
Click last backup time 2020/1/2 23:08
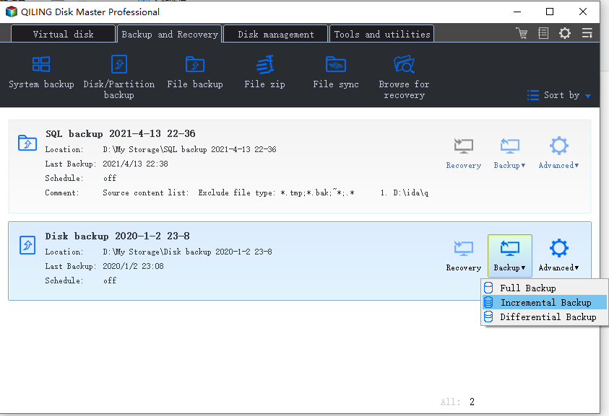pyautogui.click(x=133, y=266)
